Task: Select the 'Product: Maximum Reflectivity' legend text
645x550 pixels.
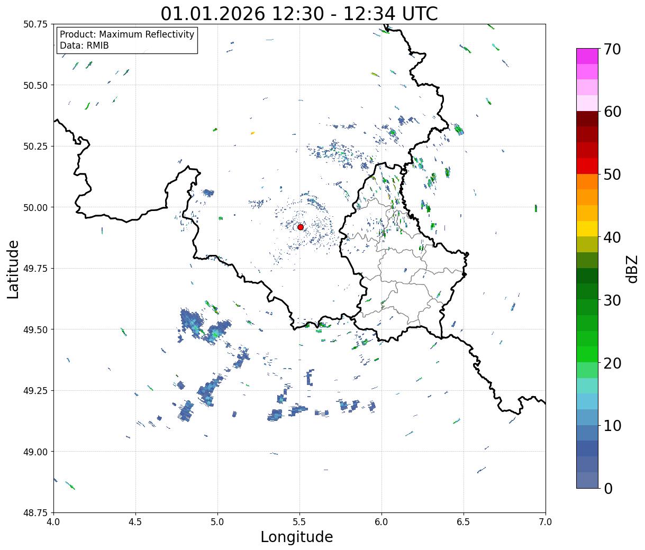Action: 127,34
